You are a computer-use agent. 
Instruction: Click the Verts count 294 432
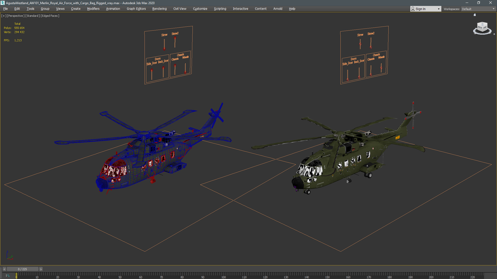pyautogui.click(x=19, y=32)
